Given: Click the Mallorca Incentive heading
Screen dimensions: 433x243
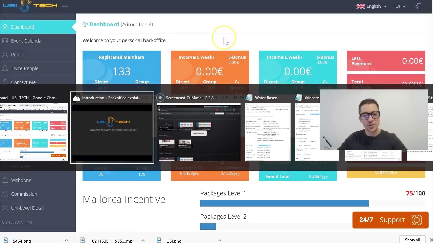Looking at the screenshot, I should (124, 199).
